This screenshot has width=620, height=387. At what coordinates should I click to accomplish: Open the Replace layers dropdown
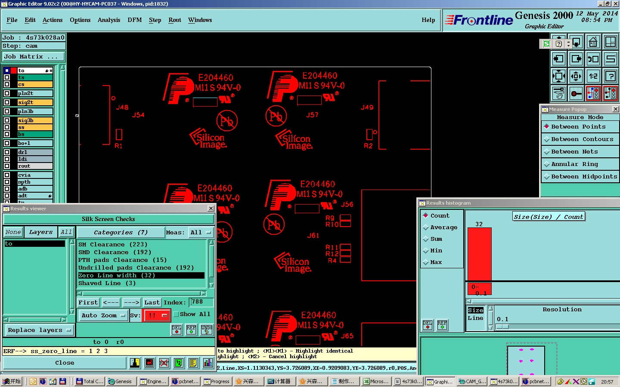point(39,330)
